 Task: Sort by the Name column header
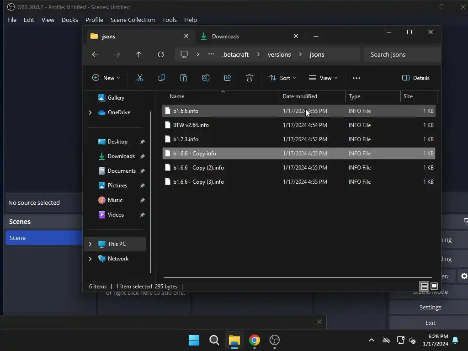(x=221, y=96)
